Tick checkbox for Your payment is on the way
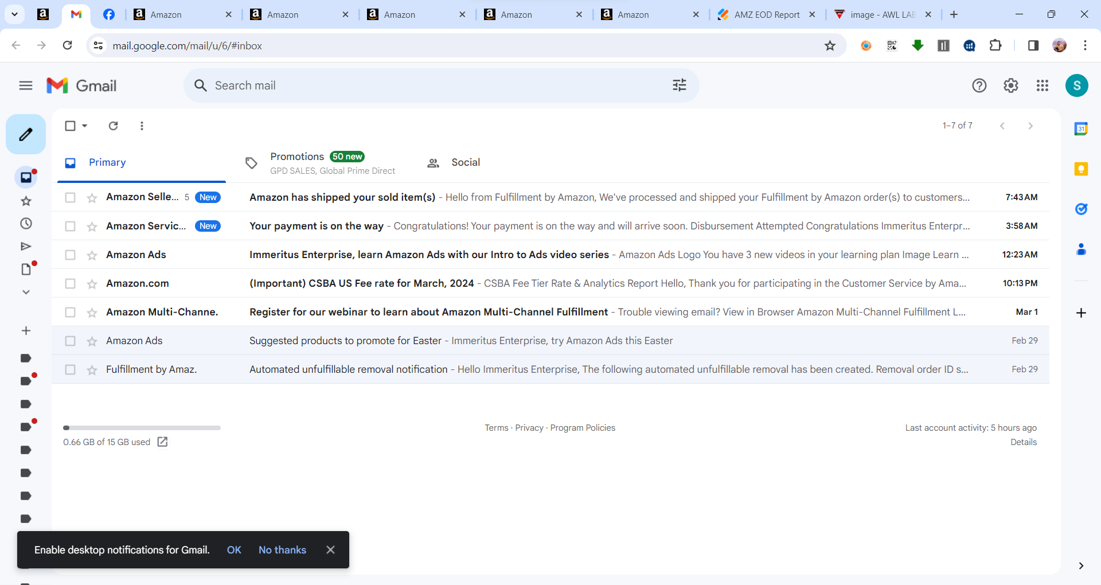Viewport: 1101px width, 585px height. (x=70, y=226)
